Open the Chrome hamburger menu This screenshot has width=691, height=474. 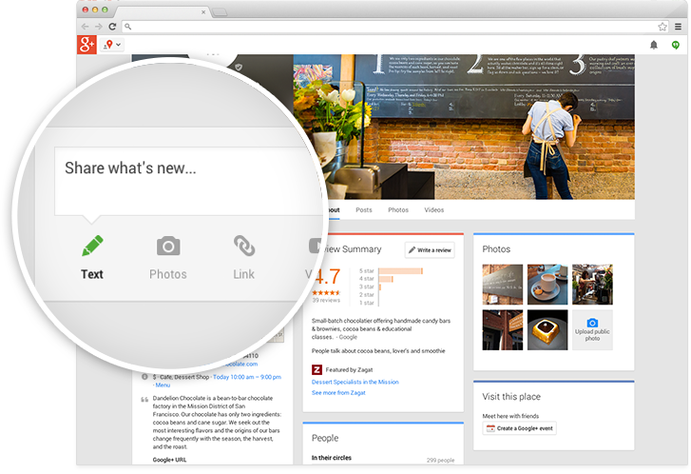click(x=678, y=27)
